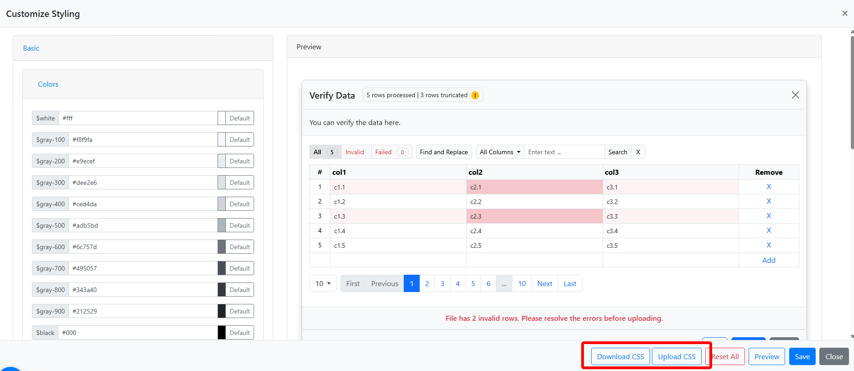854x371 pixels.
Task: Go to page 10
Action: coord(522,283)
